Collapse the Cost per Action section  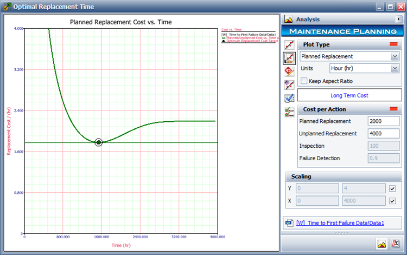tap(395, 109)
